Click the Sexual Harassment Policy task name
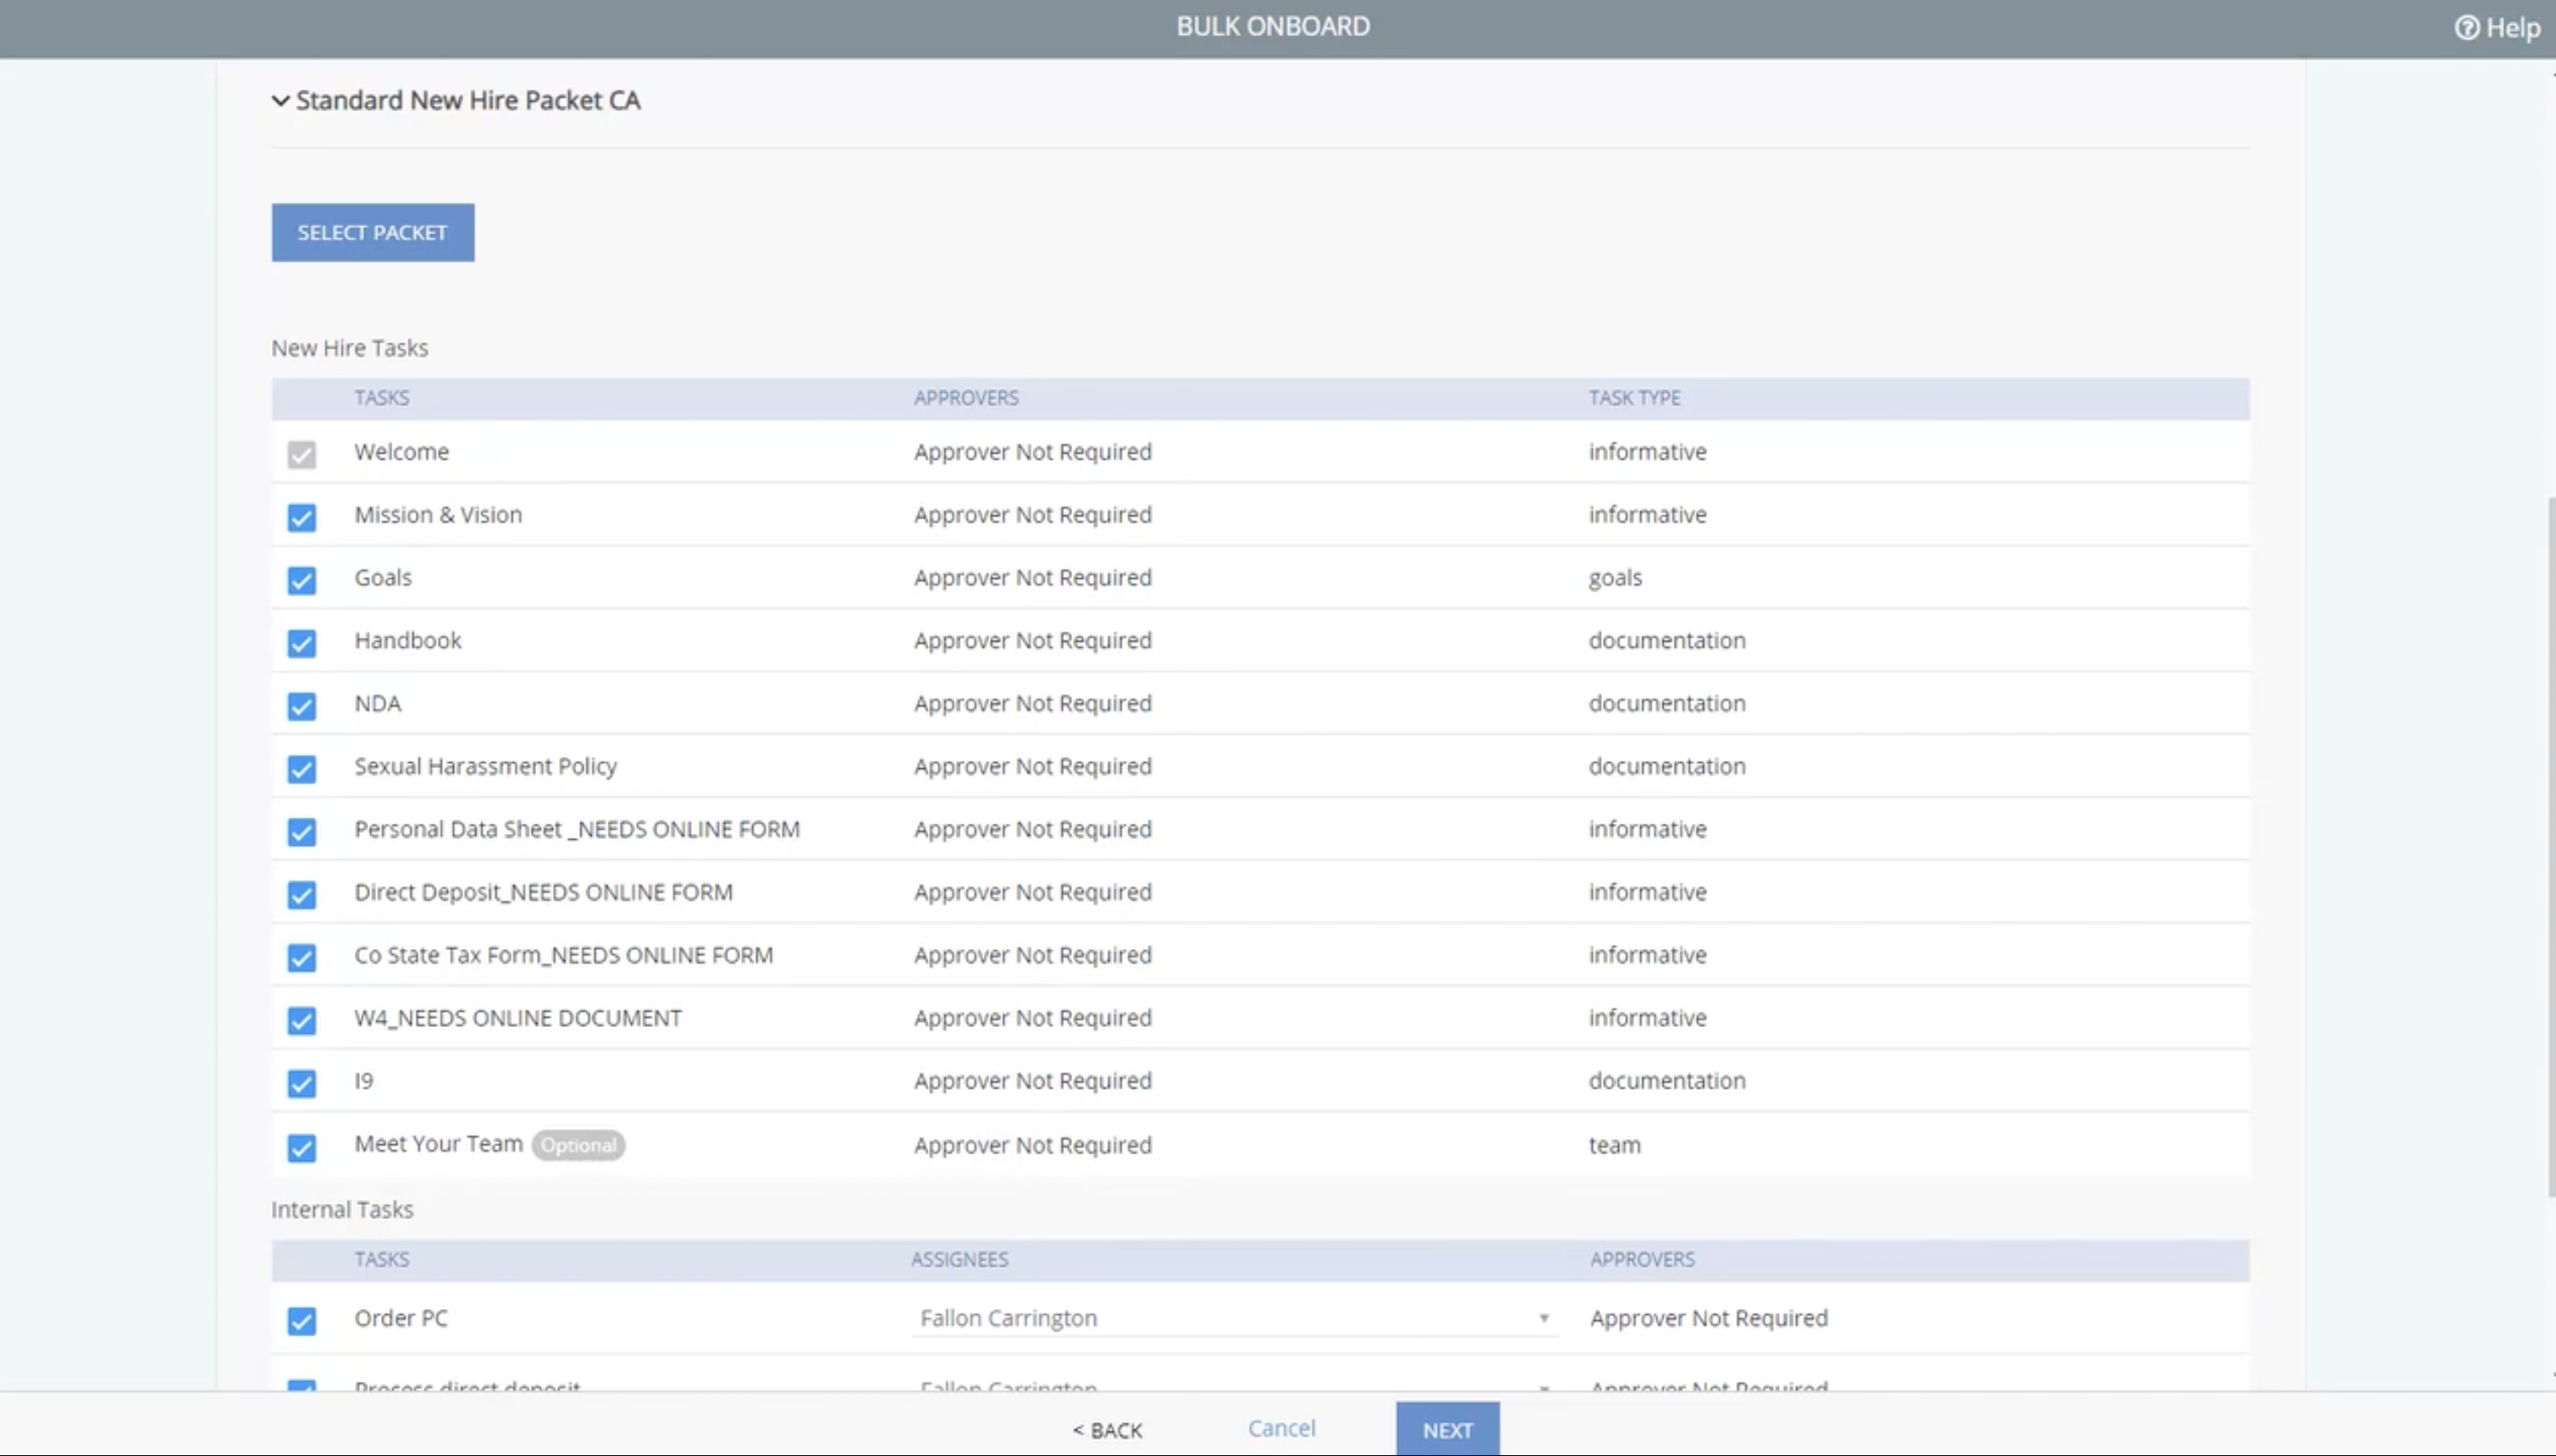2556x1456 pixels. pos(486,766)
